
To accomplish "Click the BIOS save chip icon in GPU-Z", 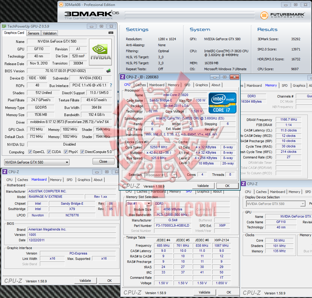I will [108, 71].
